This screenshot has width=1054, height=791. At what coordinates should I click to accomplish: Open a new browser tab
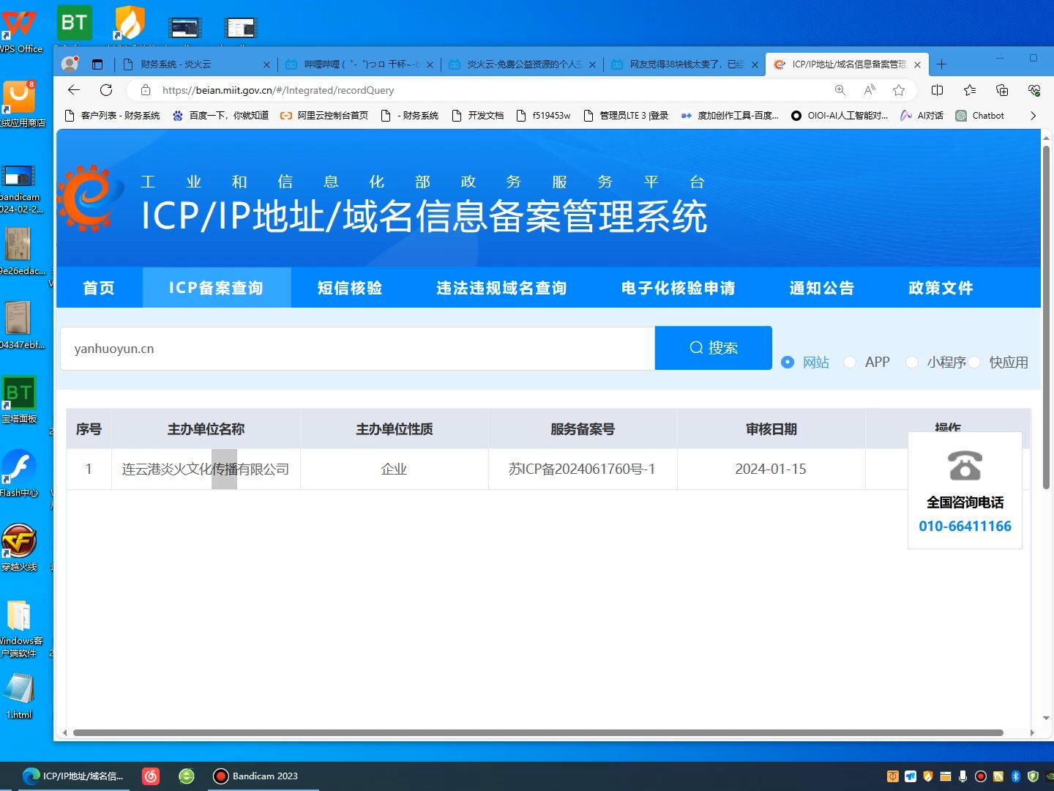[941, 64]
